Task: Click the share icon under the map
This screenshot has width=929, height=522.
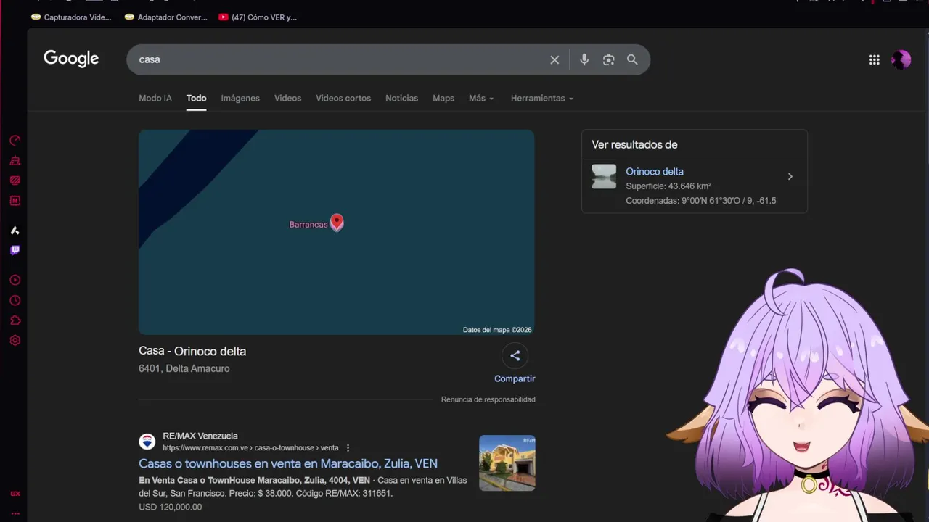Action: point(515,356)
